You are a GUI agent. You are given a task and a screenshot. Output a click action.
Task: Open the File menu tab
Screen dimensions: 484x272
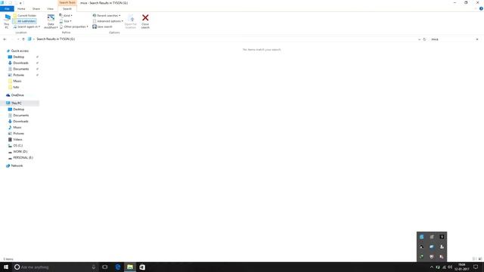tap(7, 8)
